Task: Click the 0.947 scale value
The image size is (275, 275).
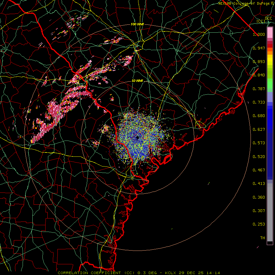Action: pyautogui.click(x=259, y=48)
